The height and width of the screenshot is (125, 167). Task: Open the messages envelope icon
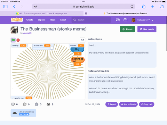coord(118,20)
